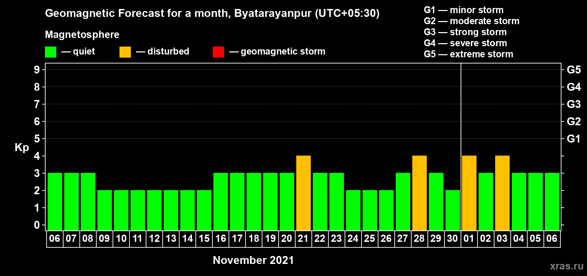Click the chart title Geomagnetic Forecast text
Viewport: 587px width, 276px height.
(x=212, y=13)
